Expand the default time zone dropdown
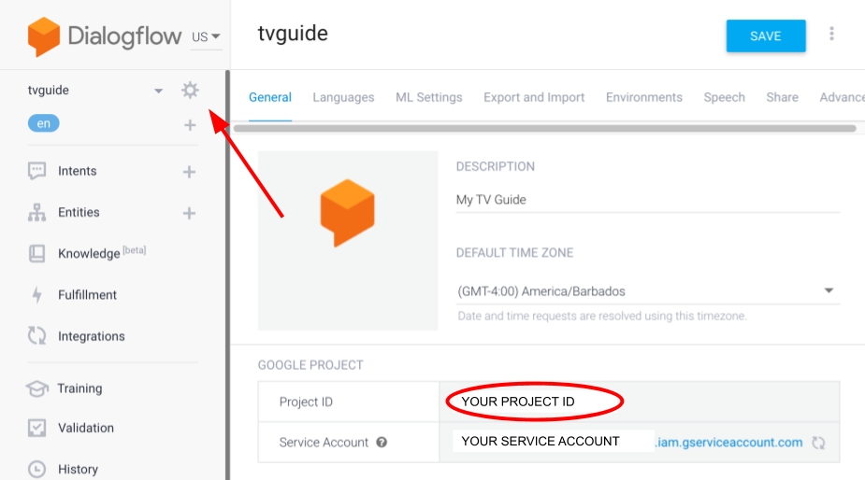The height and width of the screenshot is (480, 865). coord(828,291)
